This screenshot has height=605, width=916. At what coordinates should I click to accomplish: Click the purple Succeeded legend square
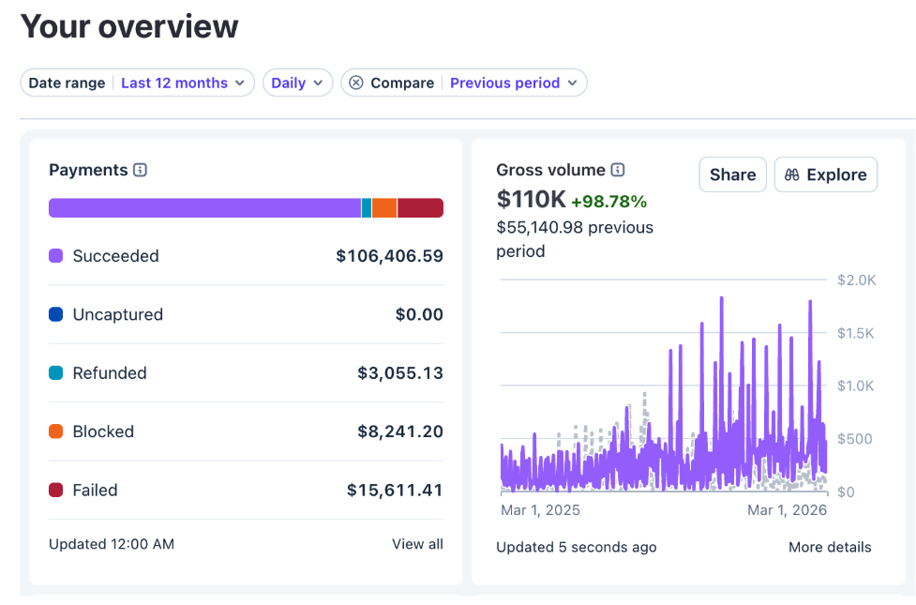click(x=56, y=256)
